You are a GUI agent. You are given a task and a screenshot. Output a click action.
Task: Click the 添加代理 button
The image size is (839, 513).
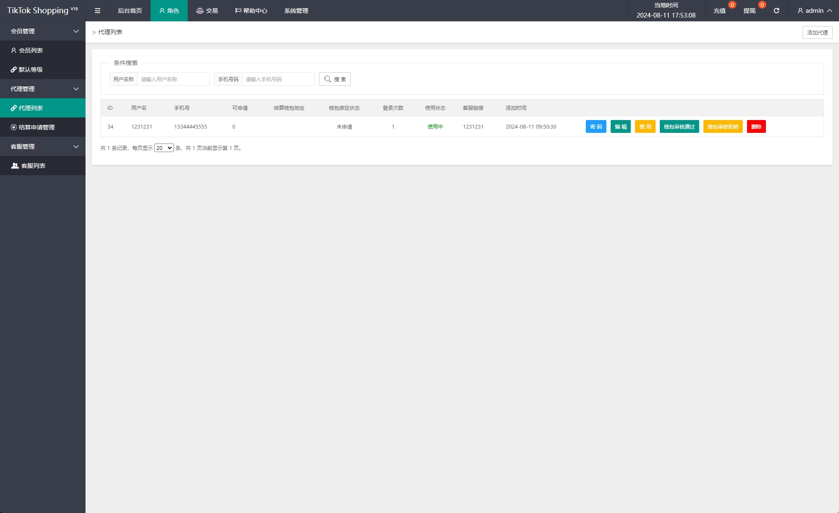coord(817,32)
